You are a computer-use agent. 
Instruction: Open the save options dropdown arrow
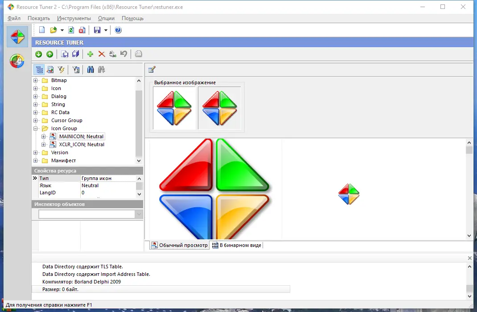pyautogui.click(x=106, y=30)
